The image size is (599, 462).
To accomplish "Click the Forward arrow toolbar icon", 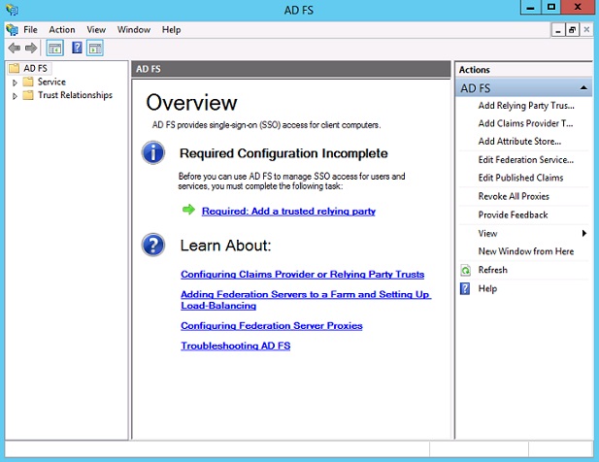I will point(31,49).
